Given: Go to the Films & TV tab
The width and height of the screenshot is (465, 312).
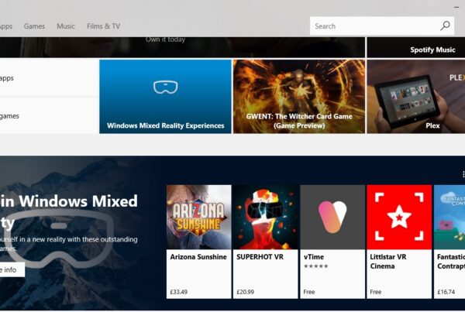Looking at the screenshot, I should coord(103,26).
